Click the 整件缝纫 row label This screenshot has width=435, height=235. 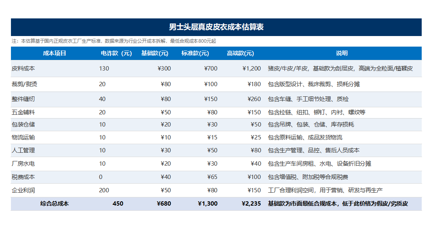click(23, 99)
